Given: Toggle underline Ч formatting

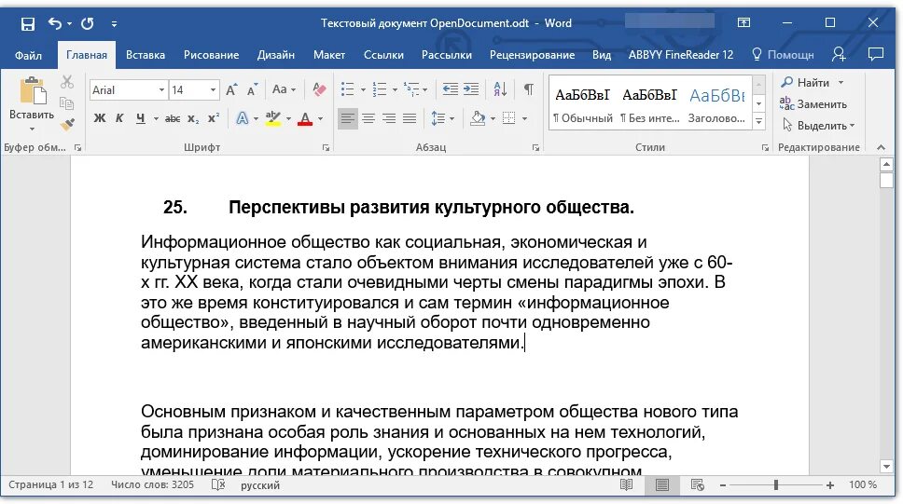Looking at the screenshot, I should coord(141,118).
